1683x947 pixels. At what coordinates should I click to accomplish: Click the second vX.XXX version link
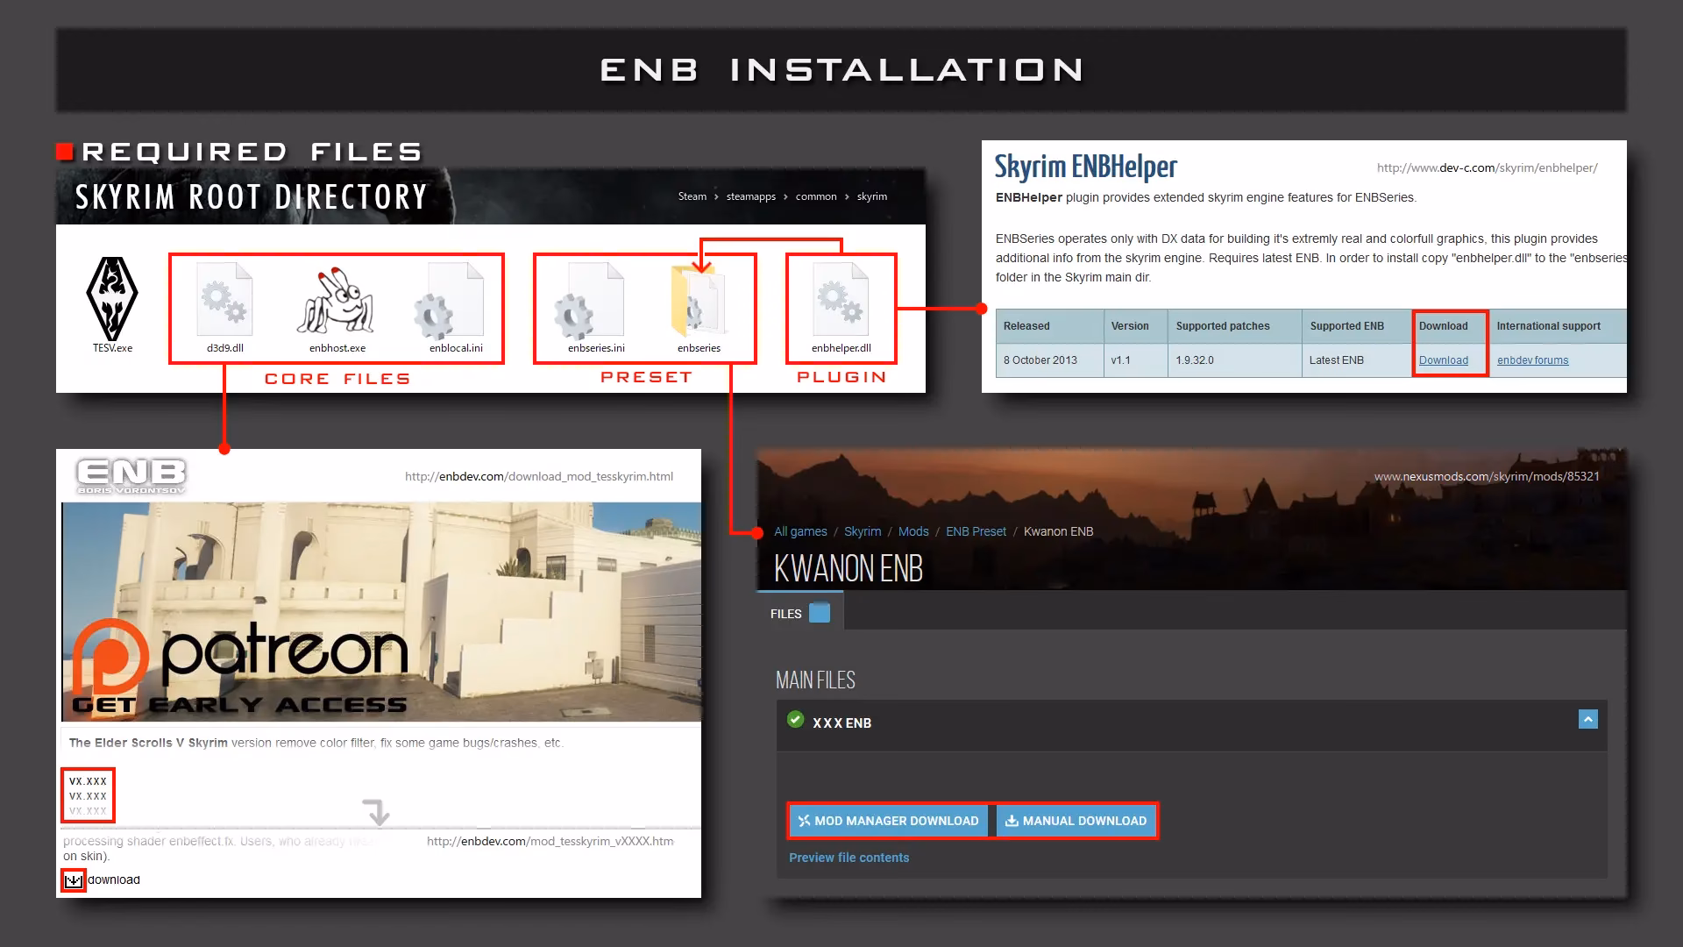click(x=88, y=796)
